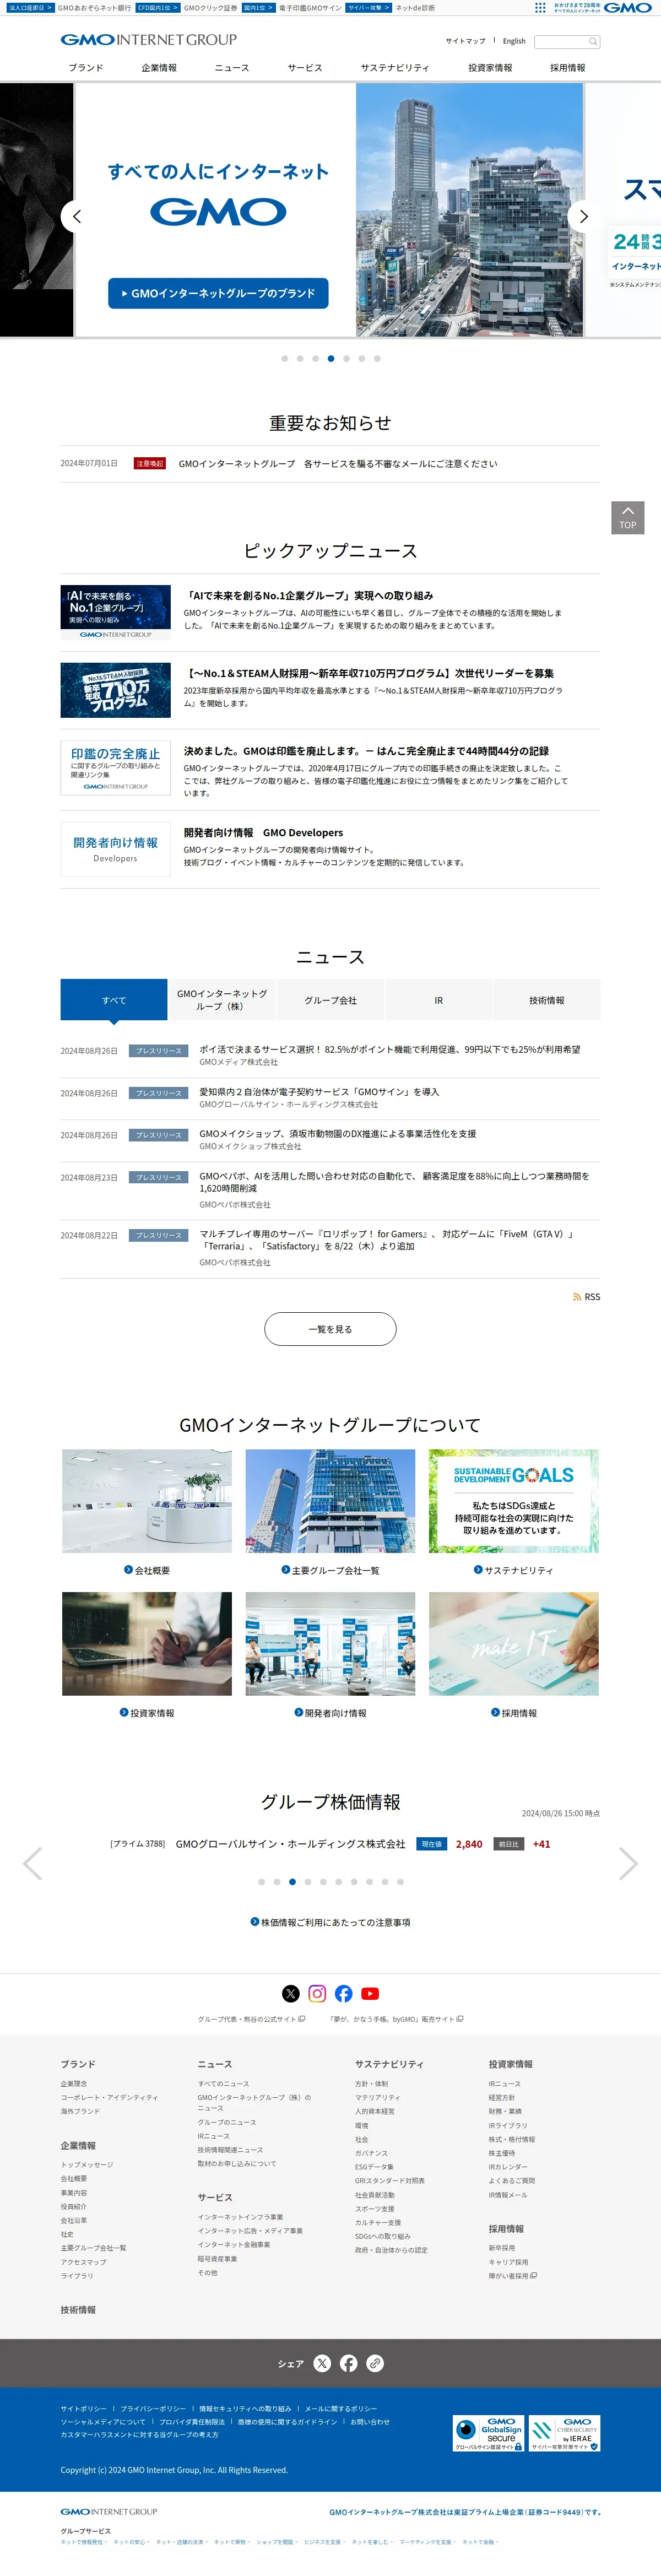The width and height of the screenshot is (661, 2576).
Task: Select the fourth hero carousel dot
Action: click(x=331, y=358)
